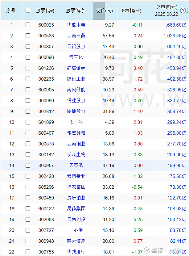The width and height of the screenshot is (189, 256).
Task: Click the 股票简称 column header
Action: tap(75, 11)
